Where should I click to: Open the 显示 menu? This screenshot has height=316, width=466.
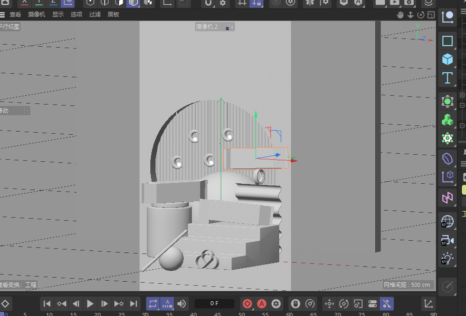coord(58,14)
